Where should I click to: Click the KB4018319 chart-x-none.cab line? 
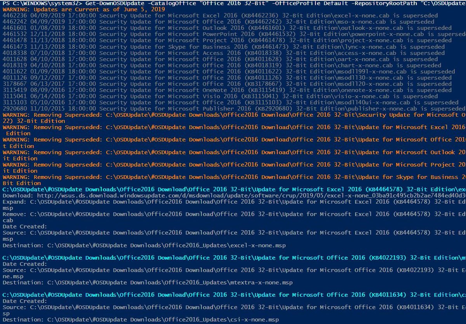click(x=222, y=65)
